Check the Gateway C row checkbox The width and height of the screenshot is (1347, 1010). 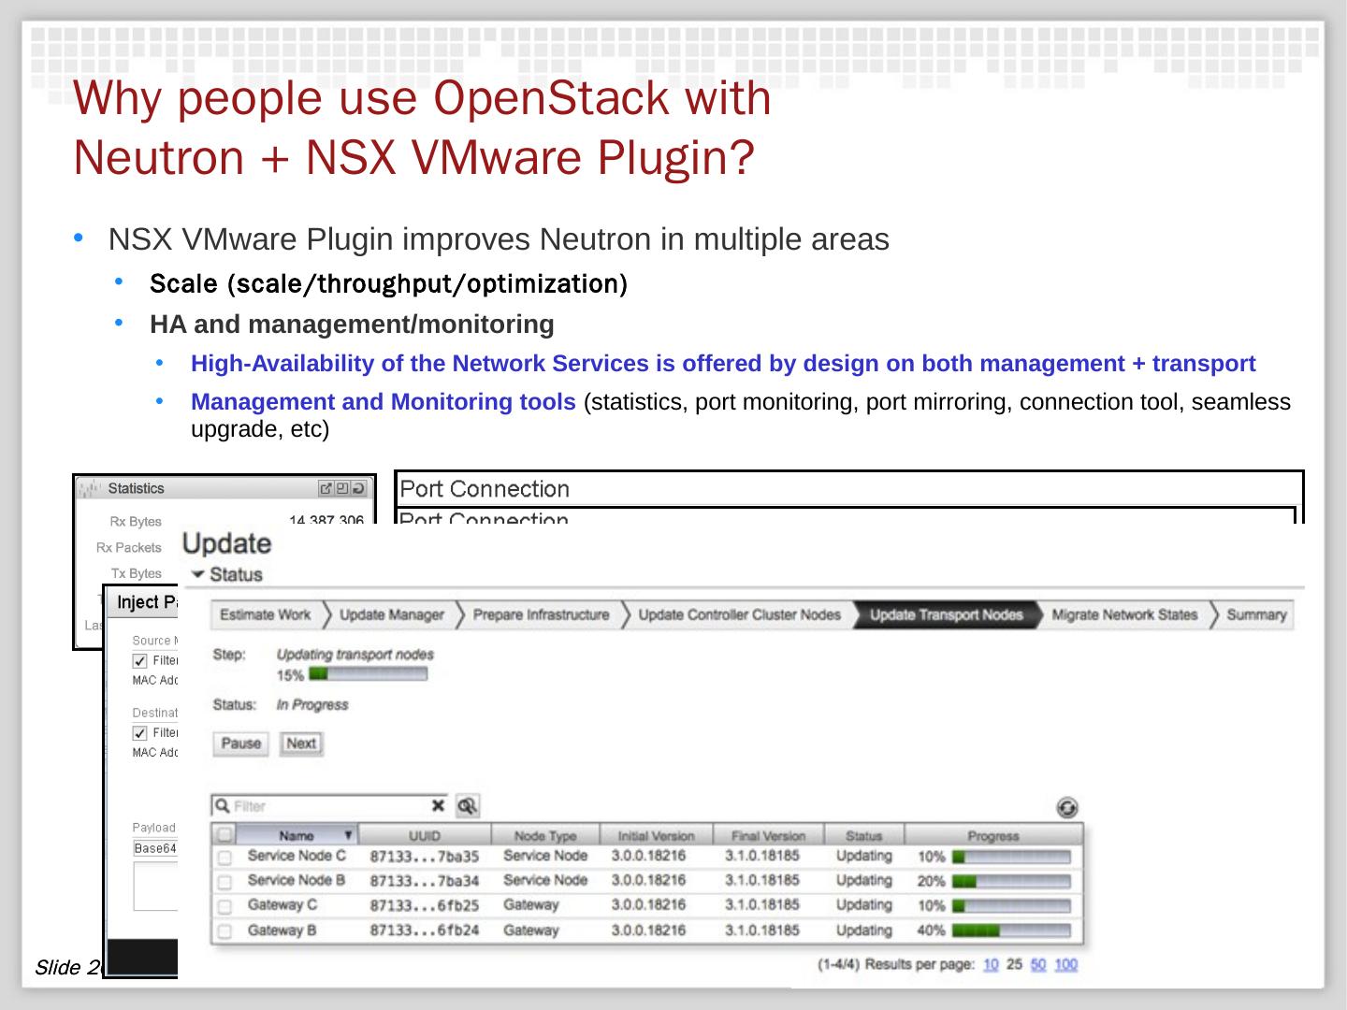click(224, 906)
